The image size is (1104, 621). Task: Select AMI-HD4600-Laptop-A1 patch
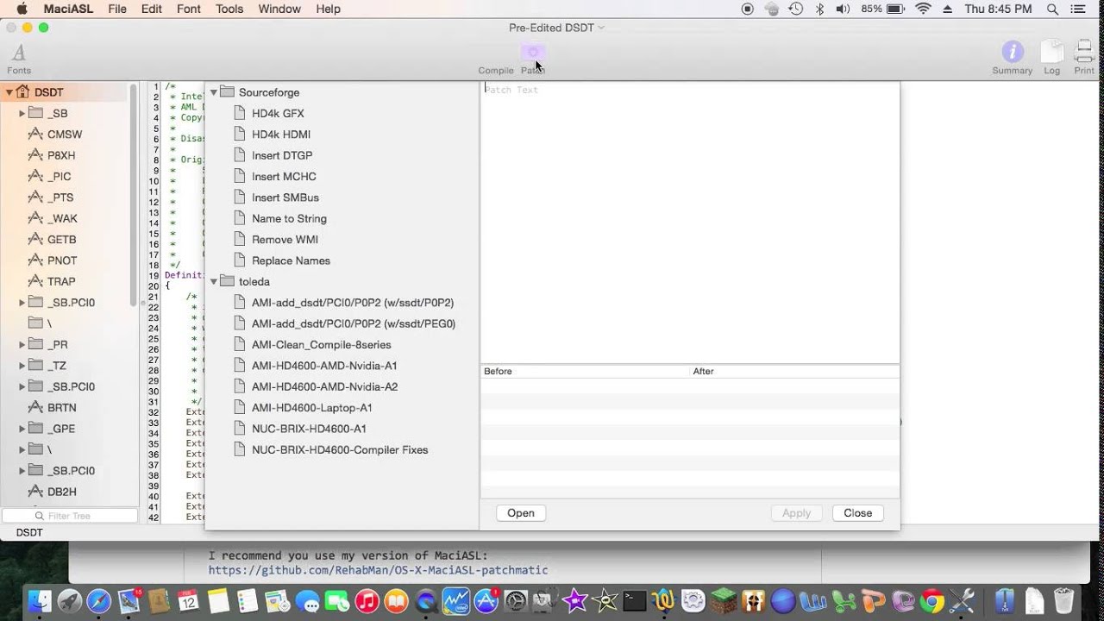click(312, 408)
